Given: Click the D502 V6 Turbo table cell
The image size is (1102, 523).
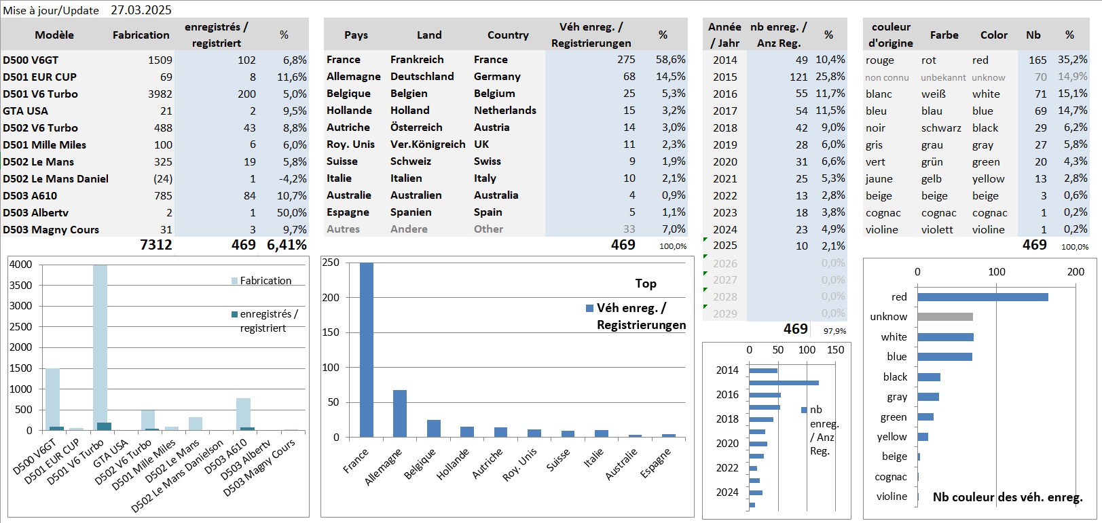Looking at the screenshot, I should click(x=40, y=128).
